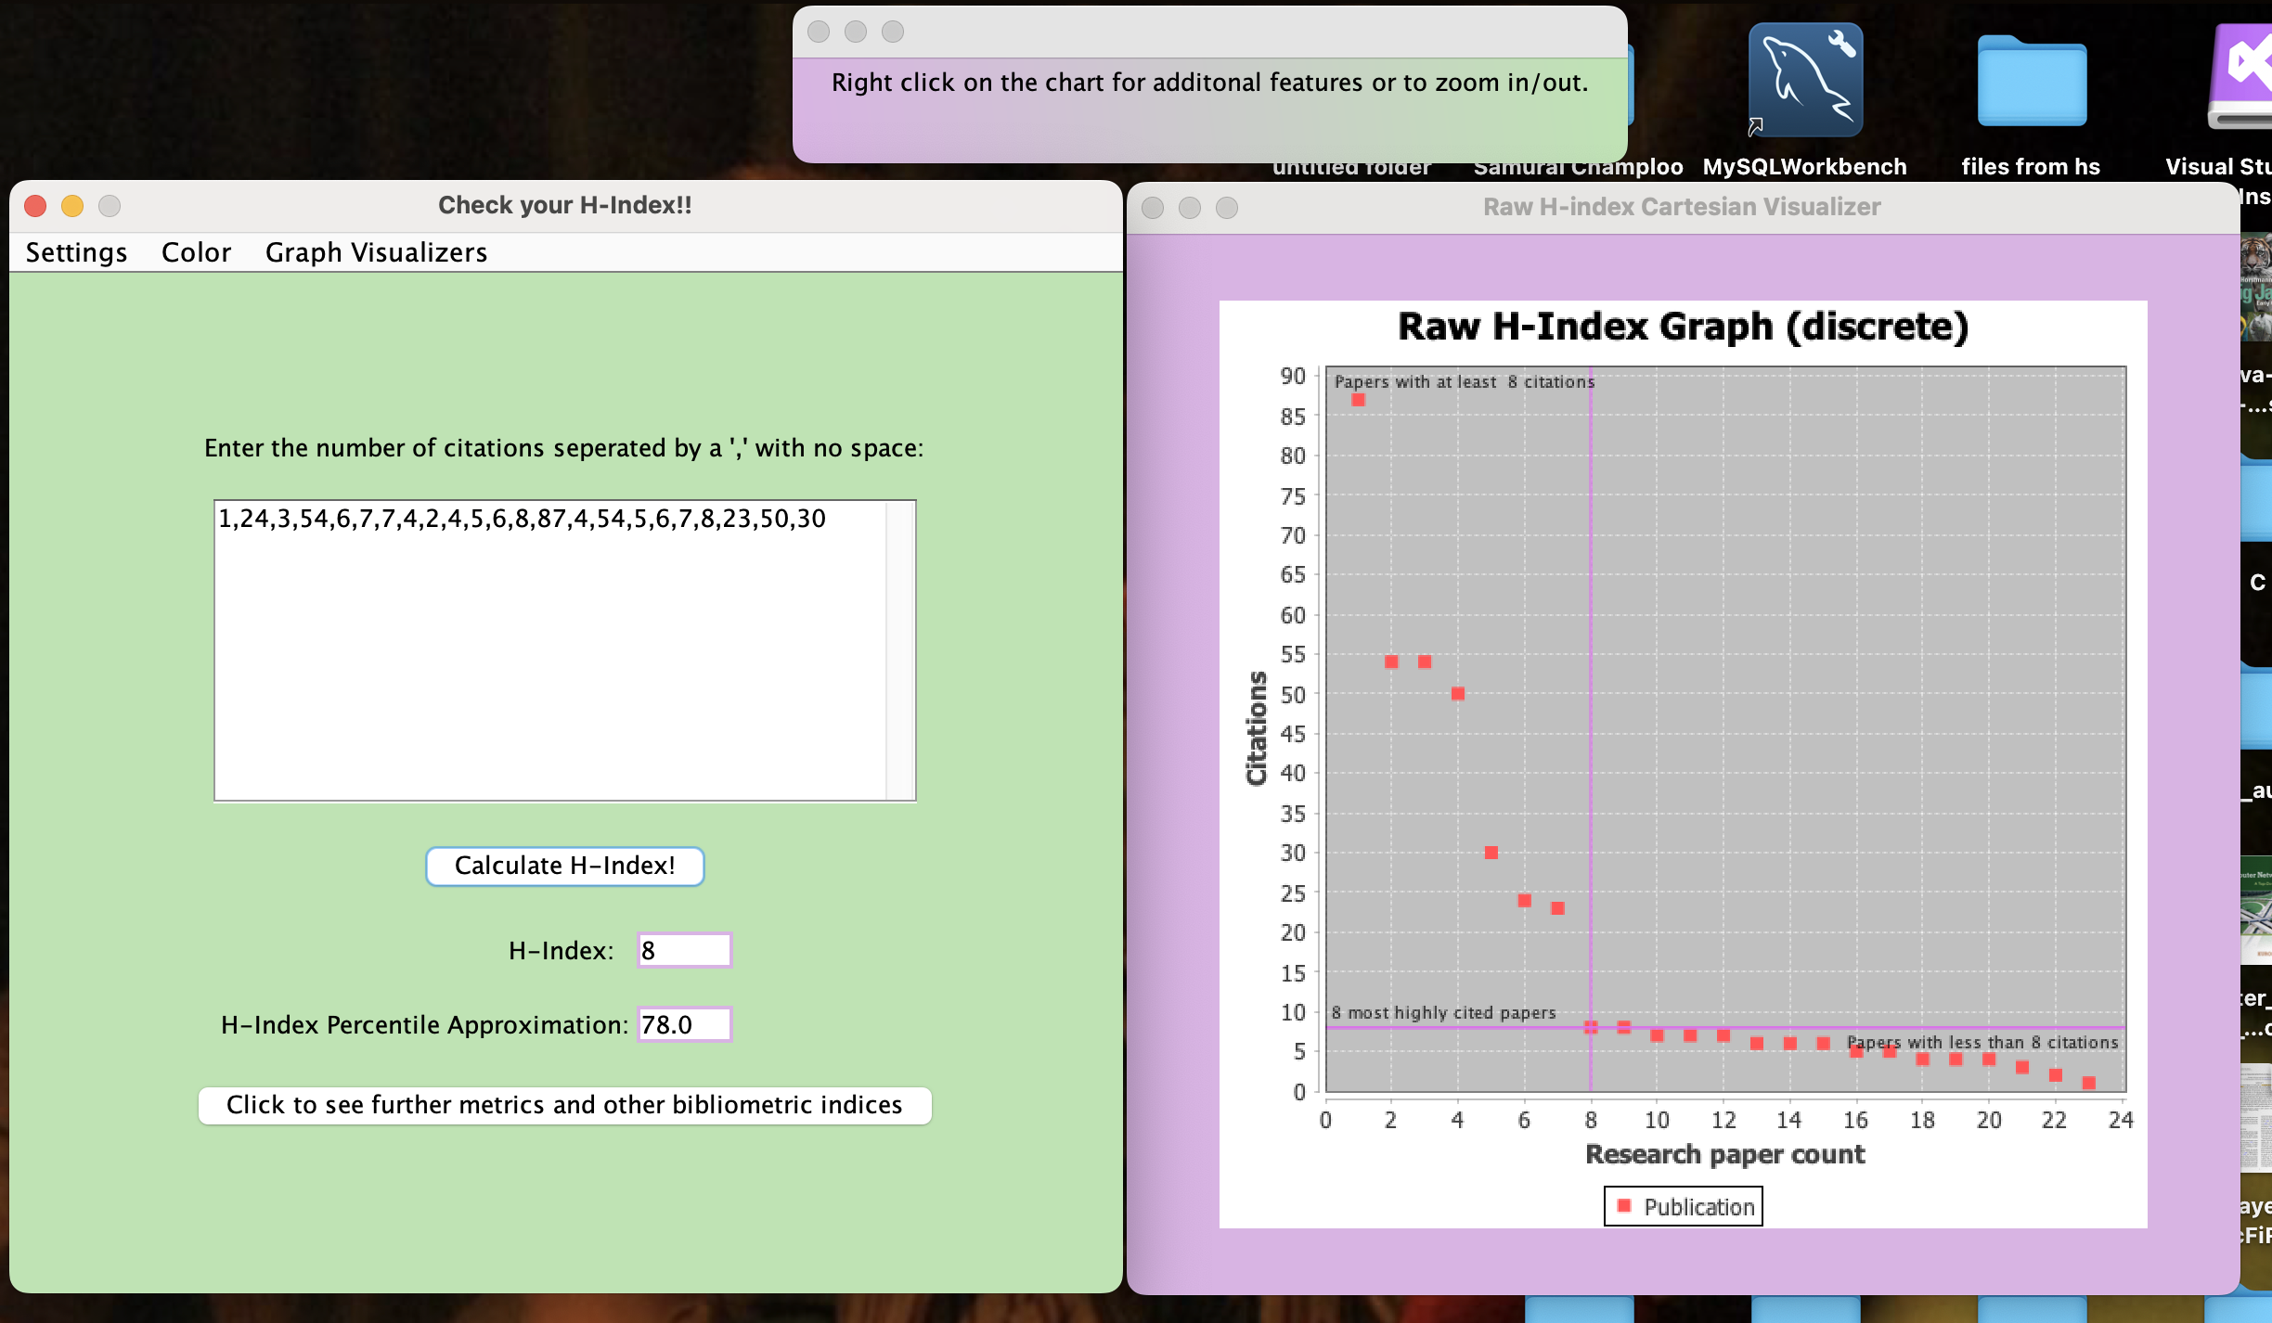Click the red close button of H-Index window

35,206
